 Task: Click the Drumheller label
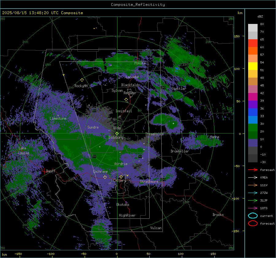tap(180, 151)
